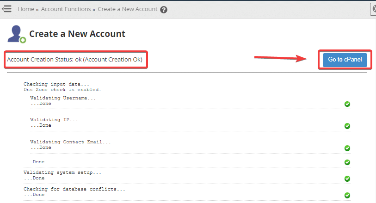Click the green check below Contact Email row

pos(347,162)
